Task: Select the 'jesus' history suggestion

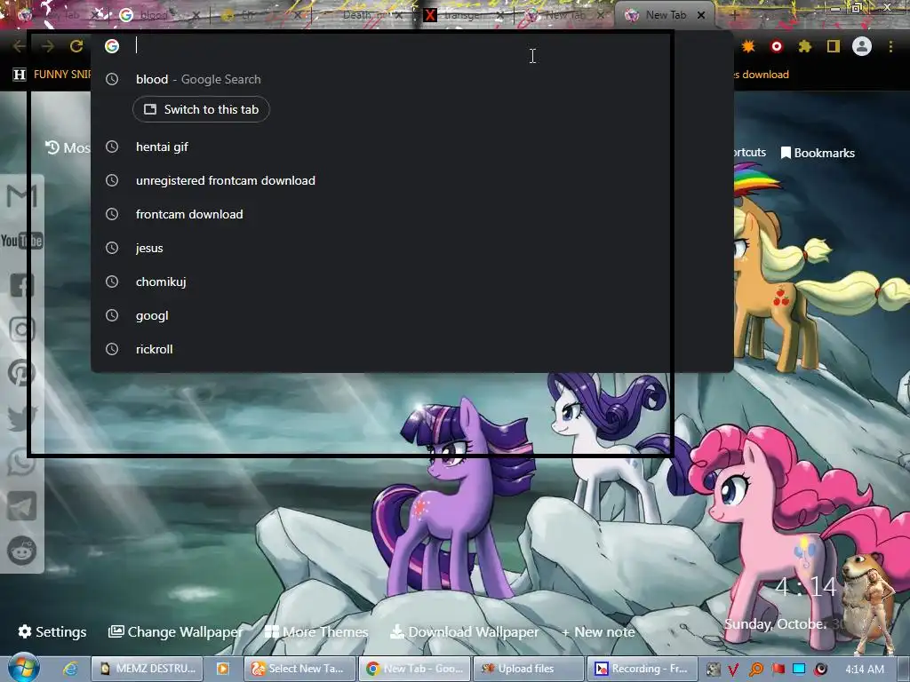Action: point(412,248)
